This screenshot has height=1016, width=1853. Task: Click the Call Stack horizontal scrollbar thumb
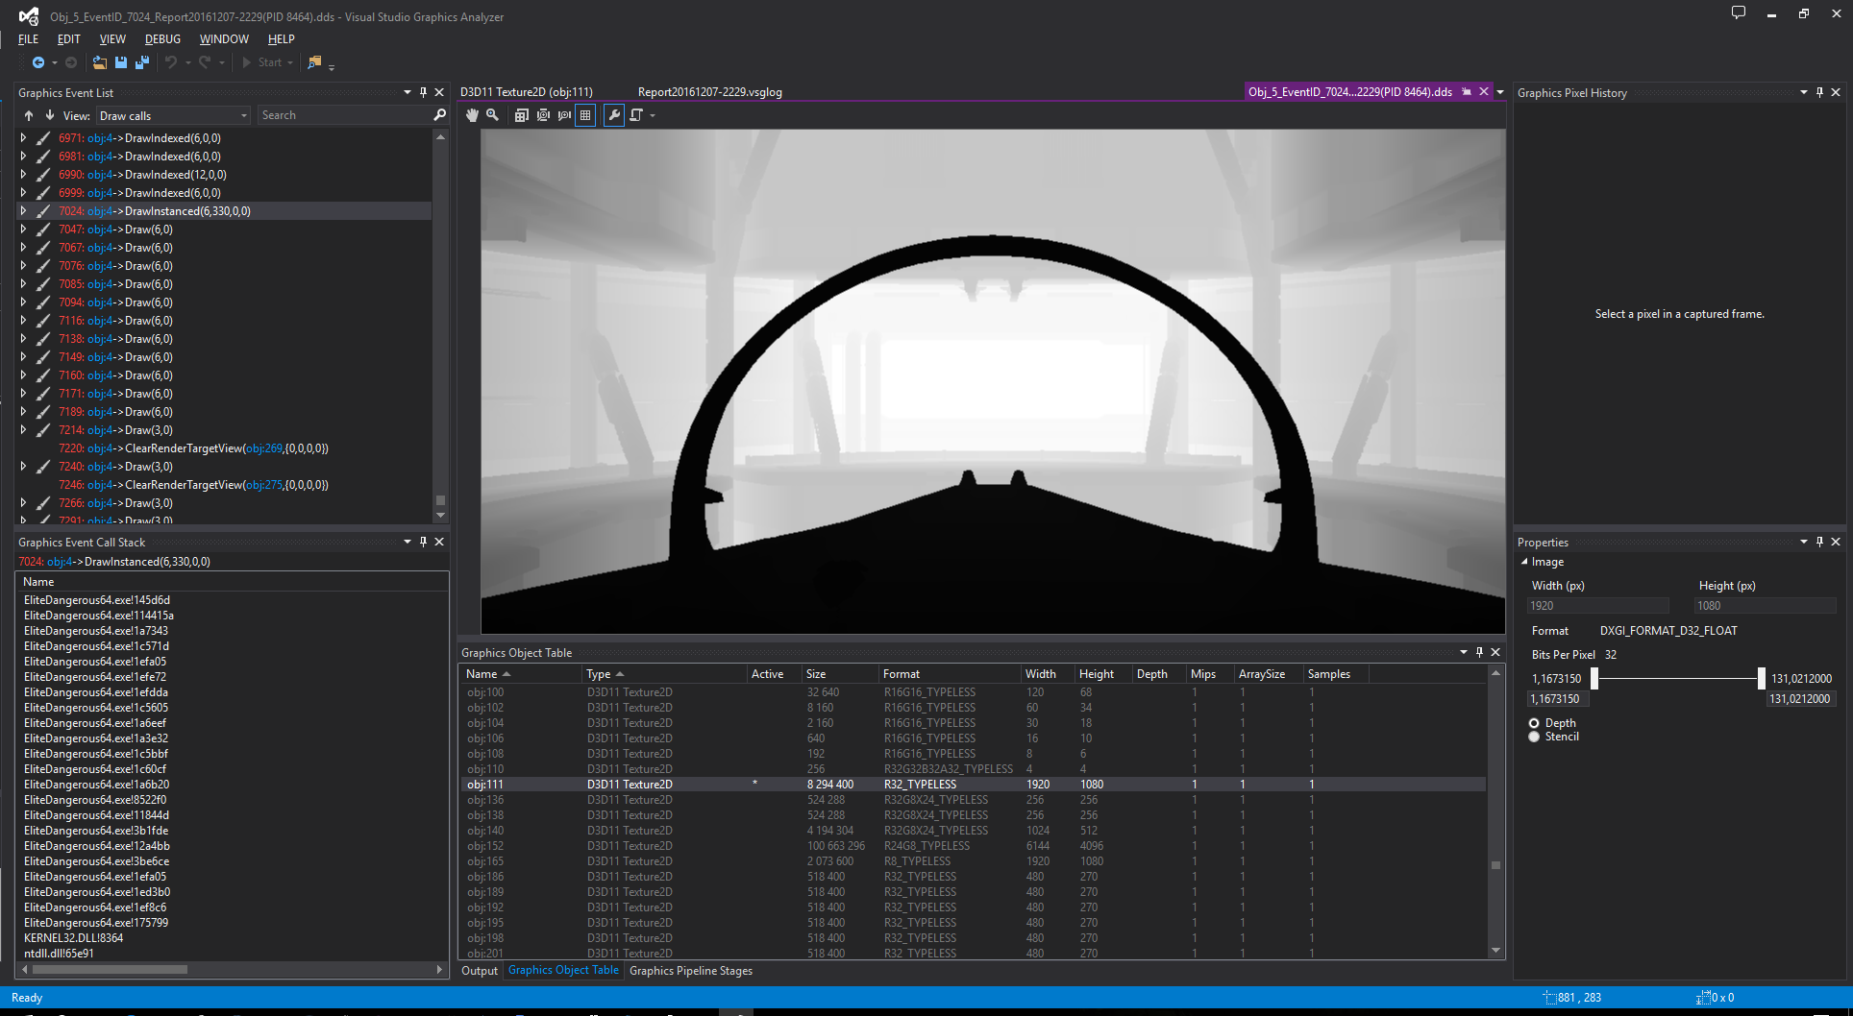(111, 970)
